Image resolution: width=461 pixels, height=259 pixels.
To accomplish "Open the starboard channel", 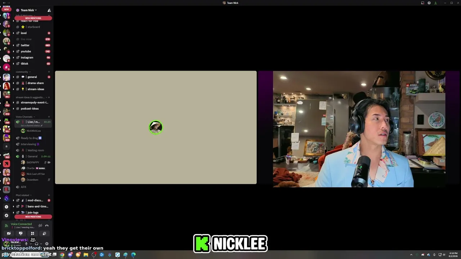I will (33, 27).
